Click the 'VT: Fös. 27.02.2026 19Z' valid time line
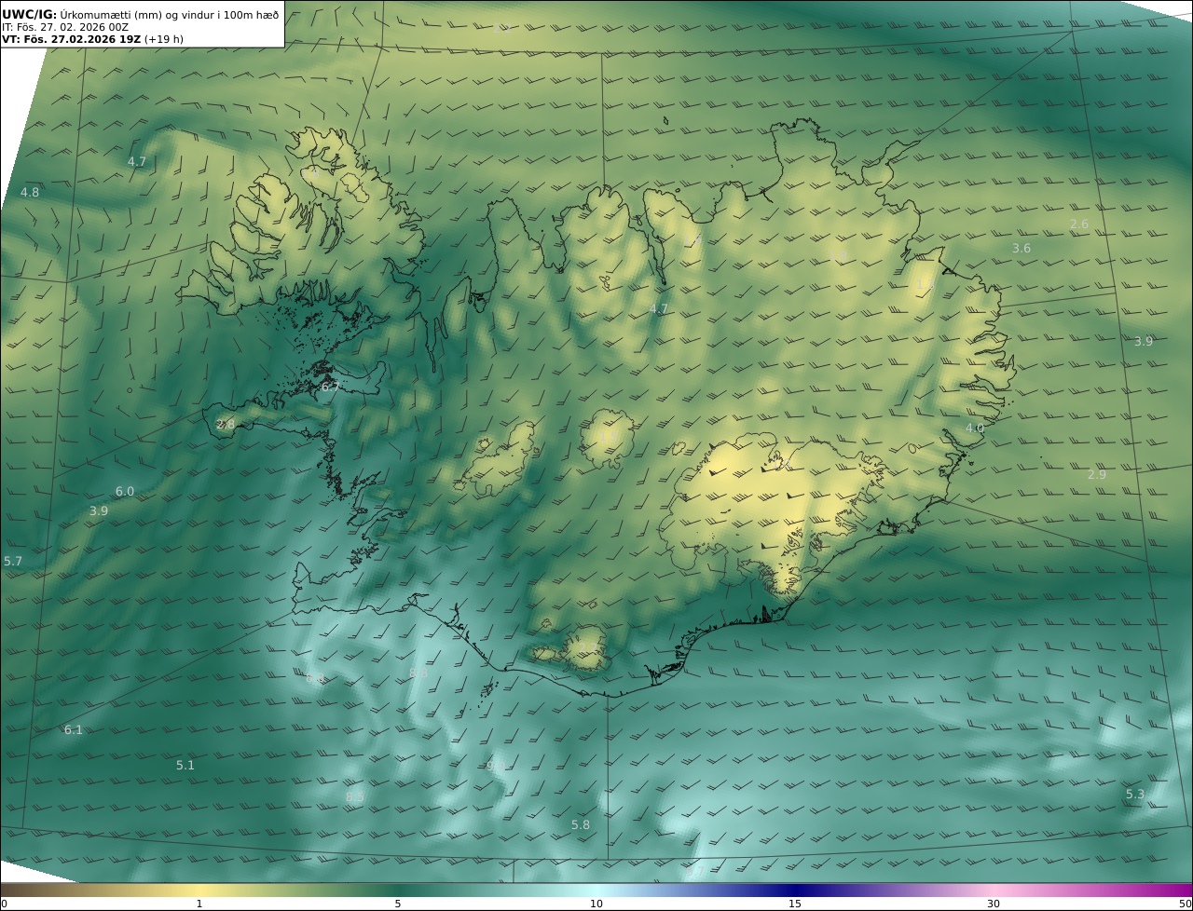 [x=92, y=39]
